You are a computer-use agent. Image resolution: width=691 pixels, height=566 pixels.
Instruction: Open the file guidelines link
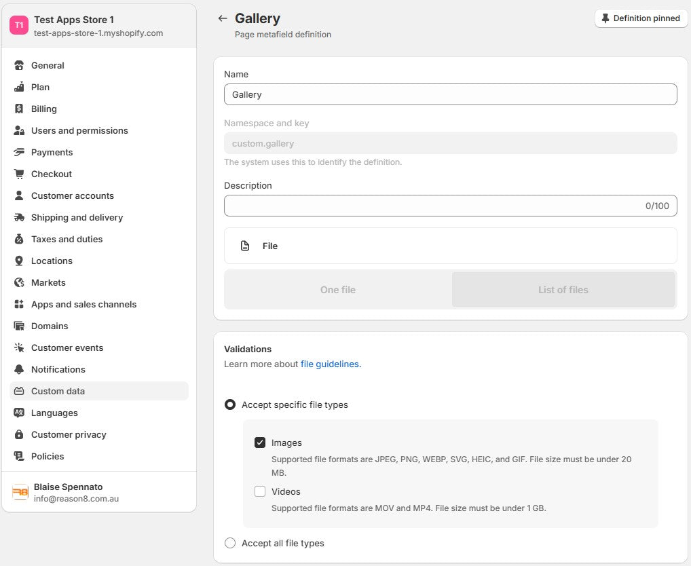pyautogui.click(x=331, y=364)
